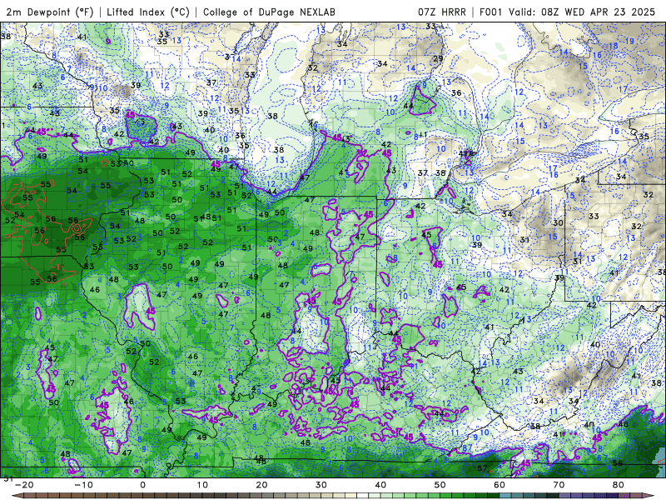
Task: Click the "-10" colorbar scale label
Action: (x=83, y=485)
